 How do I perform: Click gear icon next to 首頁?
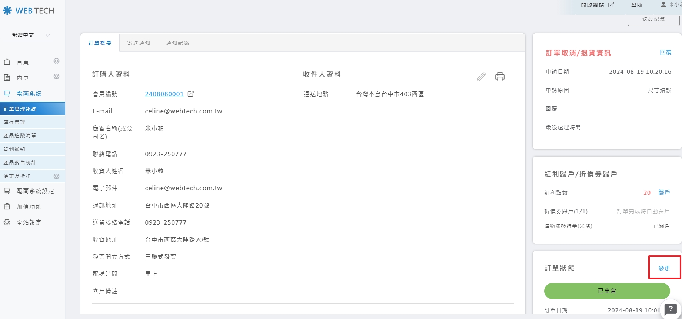[x=56, y=61]
